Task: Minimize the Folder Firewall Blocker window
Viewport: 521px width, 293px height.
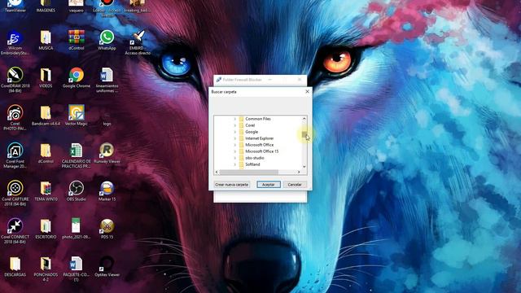Action: (x=269, y=80)
